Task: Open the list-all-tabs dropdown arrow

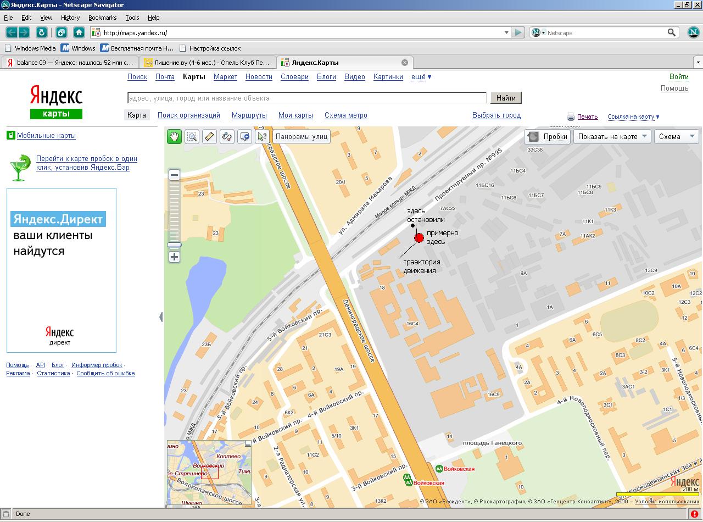Action: (x=698, y=62)
